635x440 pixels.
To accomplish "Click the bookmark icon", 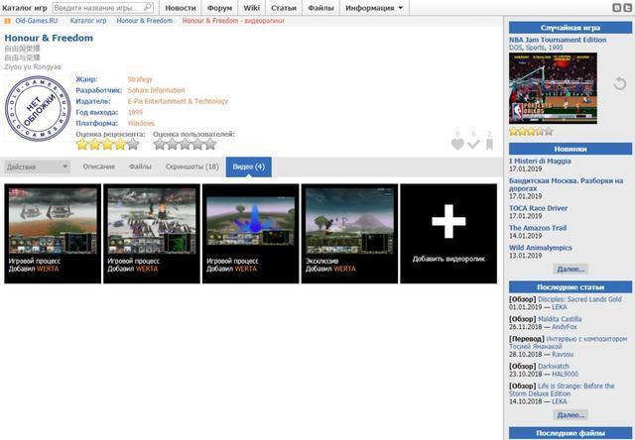I will tap(489, 144).
